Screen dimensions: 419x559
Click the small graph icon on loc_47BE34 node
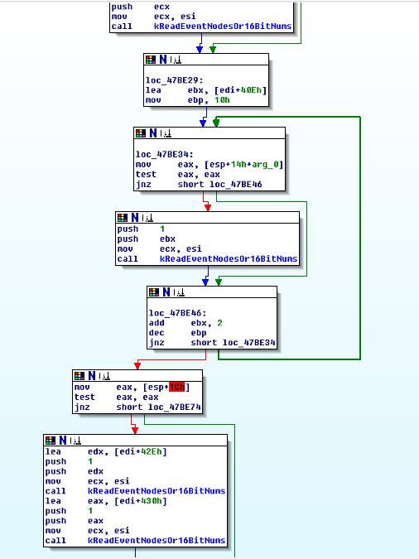pyautogui.click(x=166, y=133)
